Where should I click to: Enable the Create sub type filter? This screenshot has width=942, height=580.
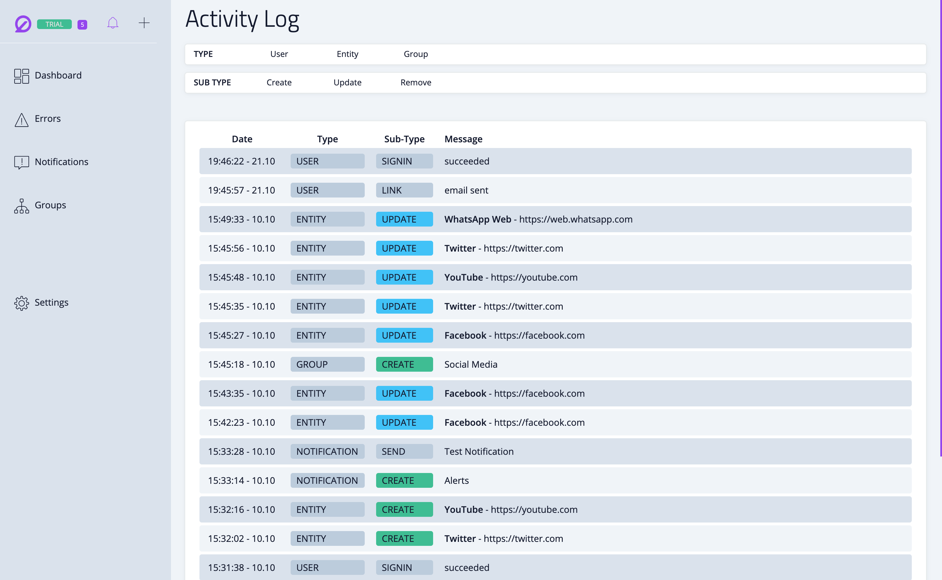coord(279,83)
